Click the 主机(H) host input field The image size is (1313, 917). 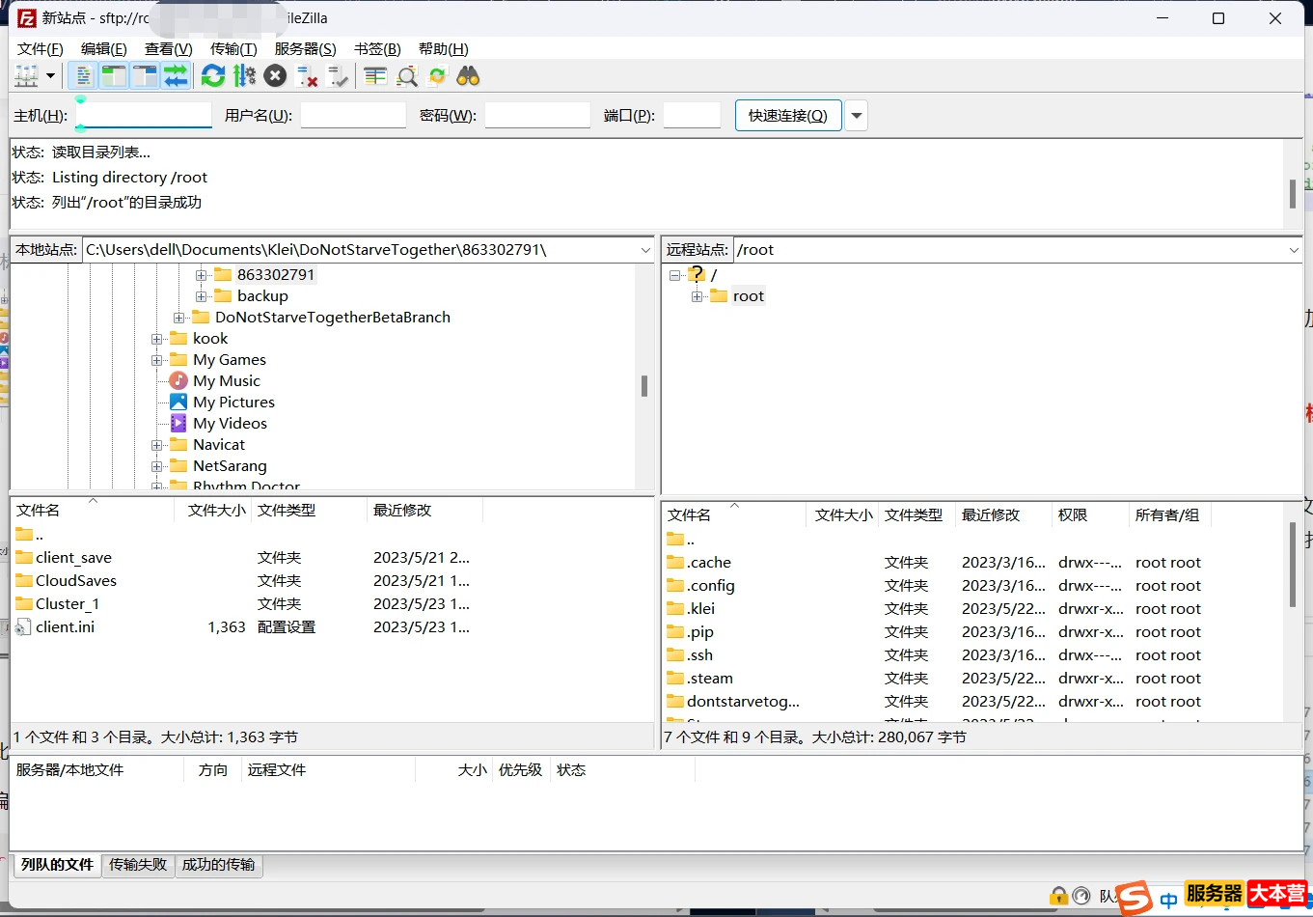pyautogui.click(x=144, y=116)
